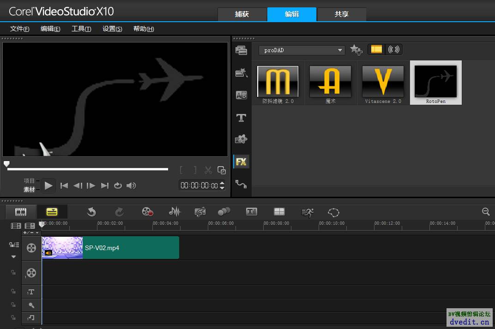Switch to the 共享 (Share) tab
Screen dimensions: 495x329
[x=342, y=14]
